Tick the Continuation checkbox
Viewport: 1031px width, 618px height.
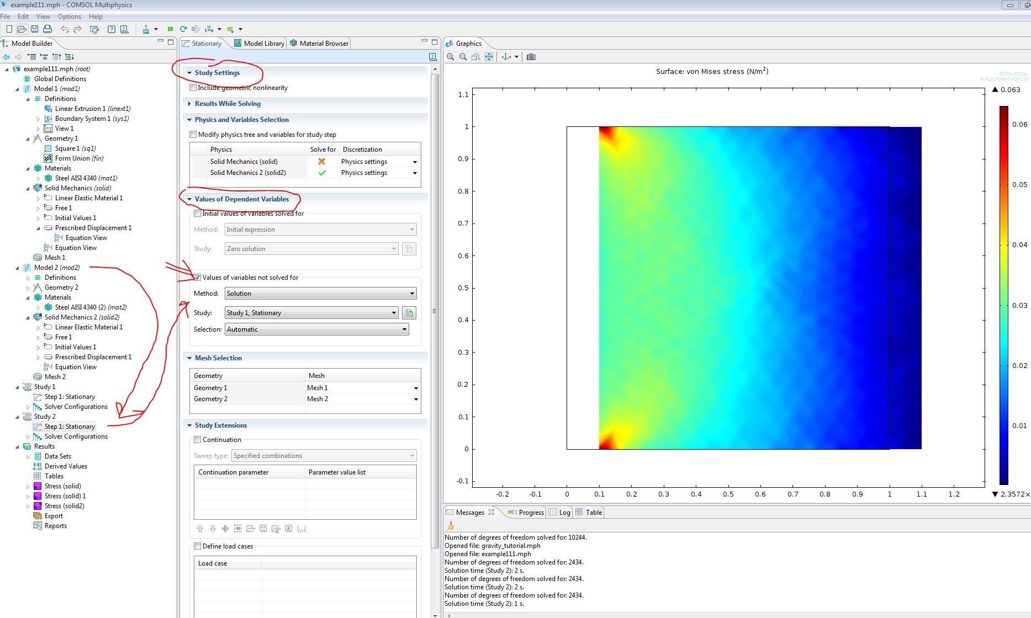point(198,440)
